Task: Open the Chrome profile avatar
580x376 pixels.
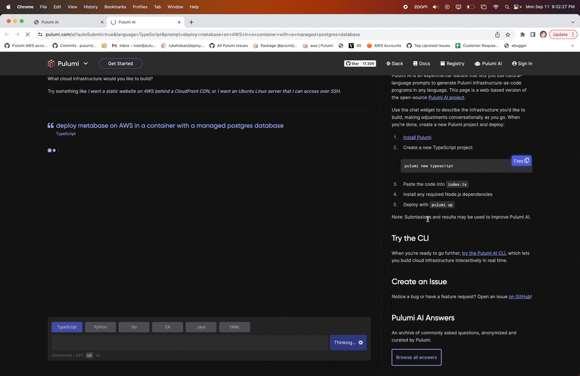Action: tap(543, 34)
